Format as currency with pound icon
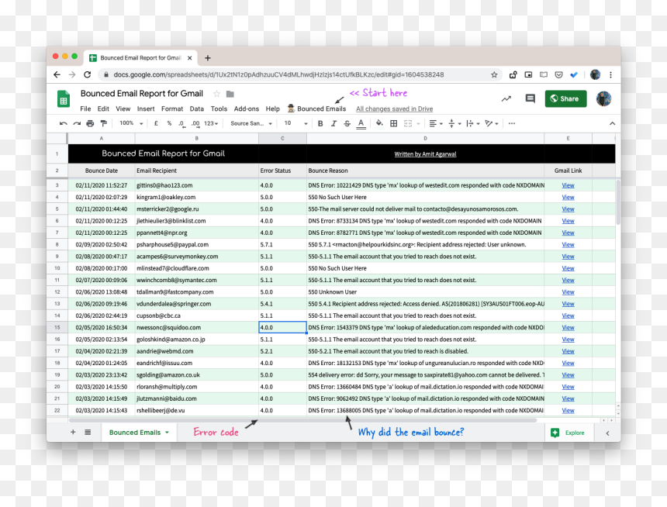 156,123
